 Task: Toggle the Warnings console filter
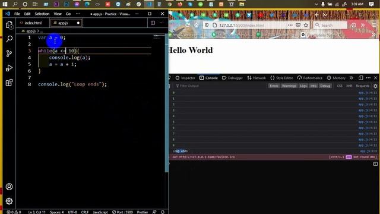(x=289, y=86)
